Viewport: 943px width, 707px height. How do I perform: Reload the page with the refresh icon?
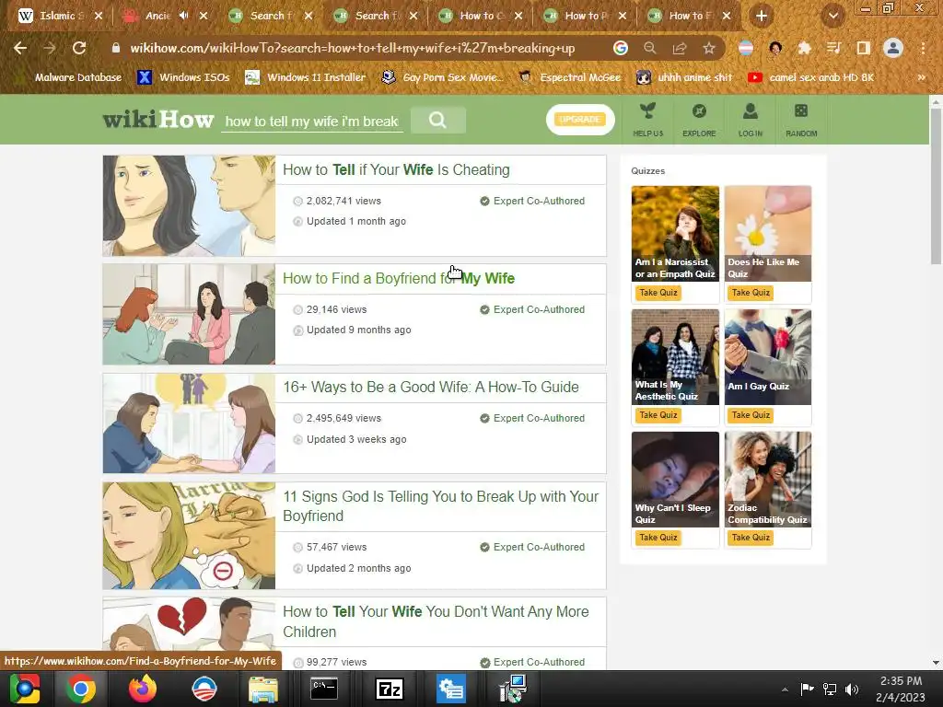(x=79, y=48)
